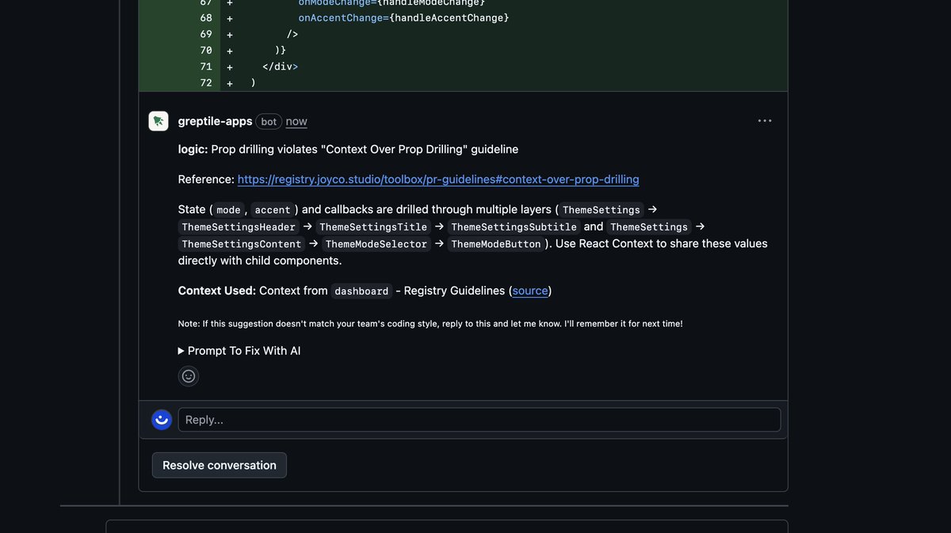Click the 'accent' inline code tag
The image size is (951, 533).
click(273, 210)
